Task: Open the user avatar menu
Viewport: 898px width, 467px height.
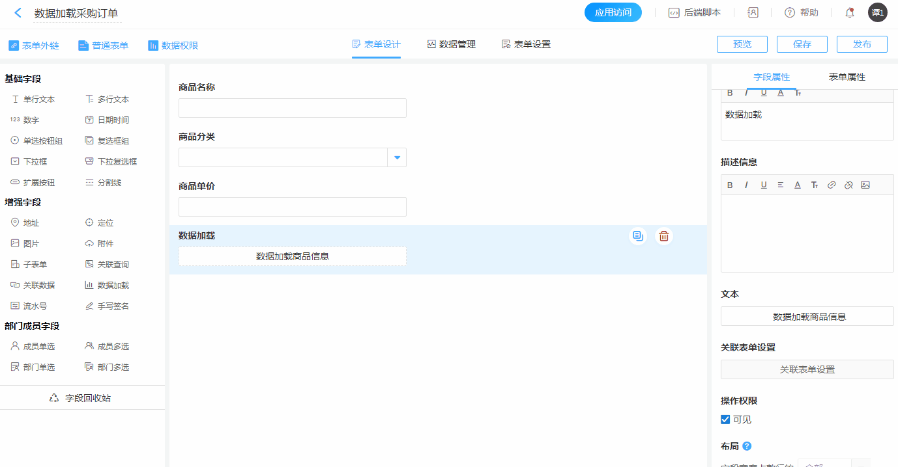Action: tap(877, 13)
